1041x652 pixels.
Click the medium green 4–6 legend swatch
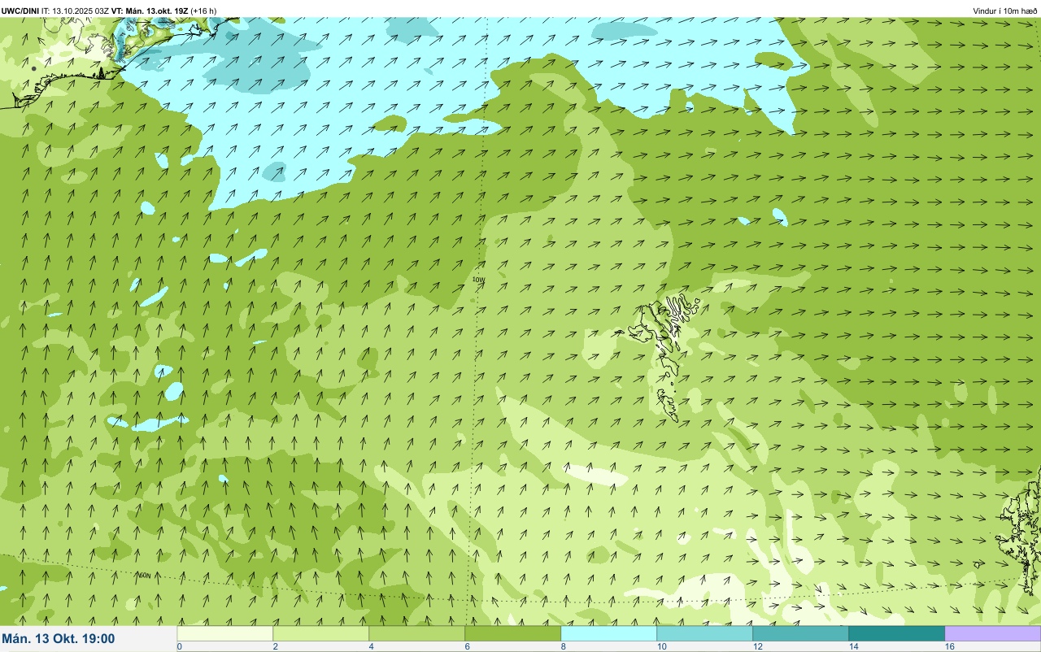tap(417, 633)
